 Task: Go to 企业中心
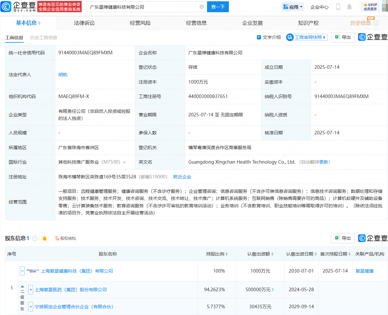[x=320, y=7]
